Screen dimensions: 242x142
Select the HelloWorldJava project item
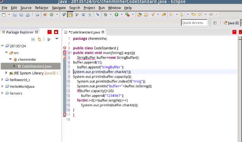(22, 87)
